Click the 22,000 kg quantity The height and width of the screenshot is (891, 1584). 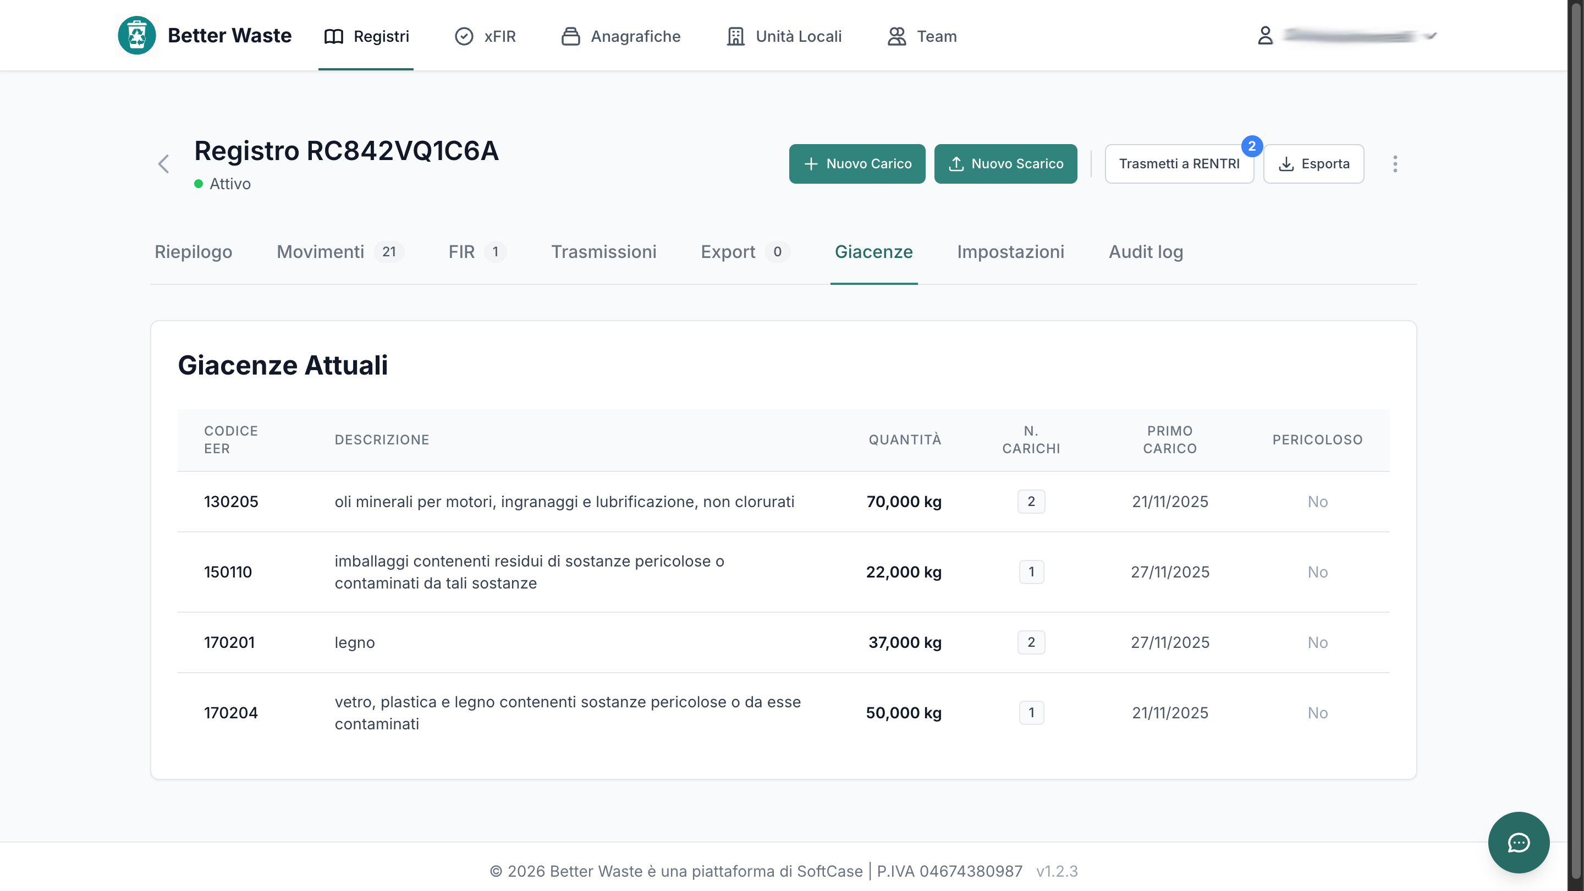point(904,572)
